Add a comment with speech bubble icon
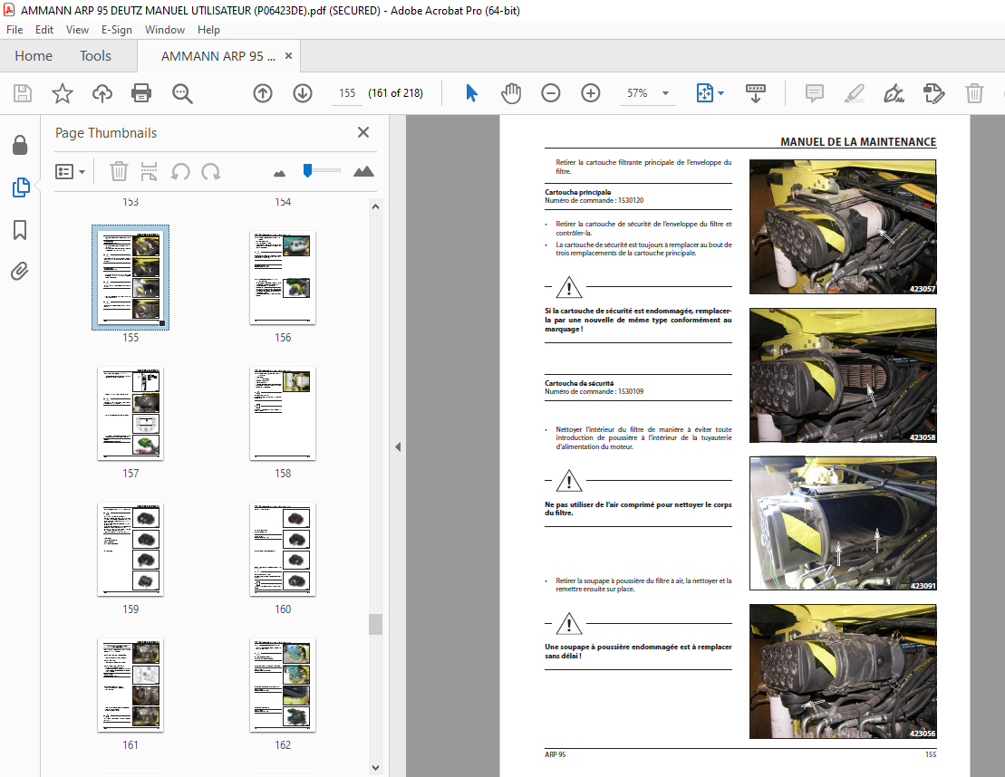 point(814,93)
